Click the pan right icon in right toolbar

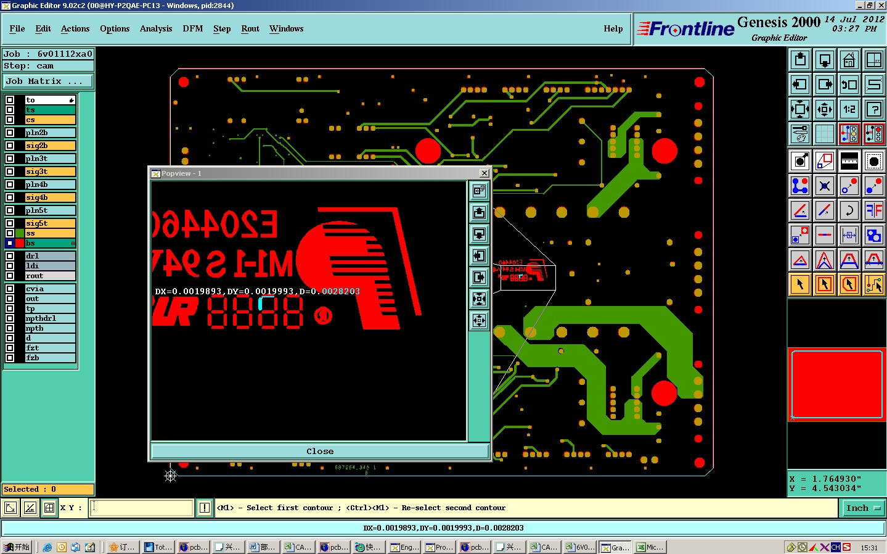tap(825, 85)
